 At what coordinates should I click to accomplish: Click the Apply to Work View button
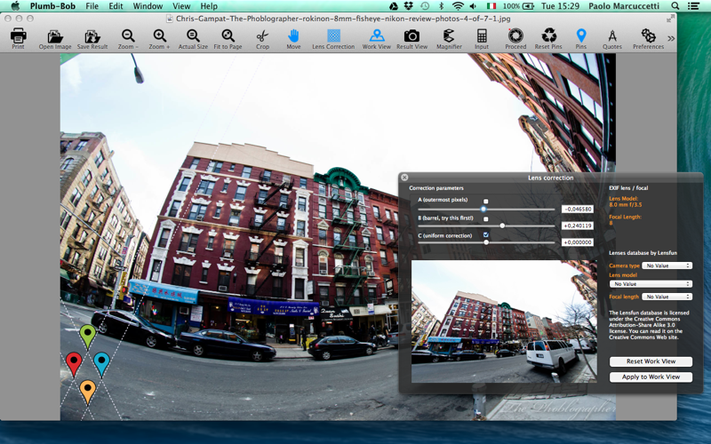(x=651, y=377)
